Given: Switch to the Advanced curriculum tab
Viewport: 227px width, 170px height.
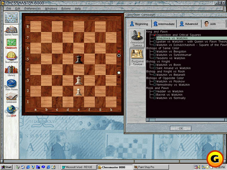Looking at the screenshot, I should [x=189, y=24].
